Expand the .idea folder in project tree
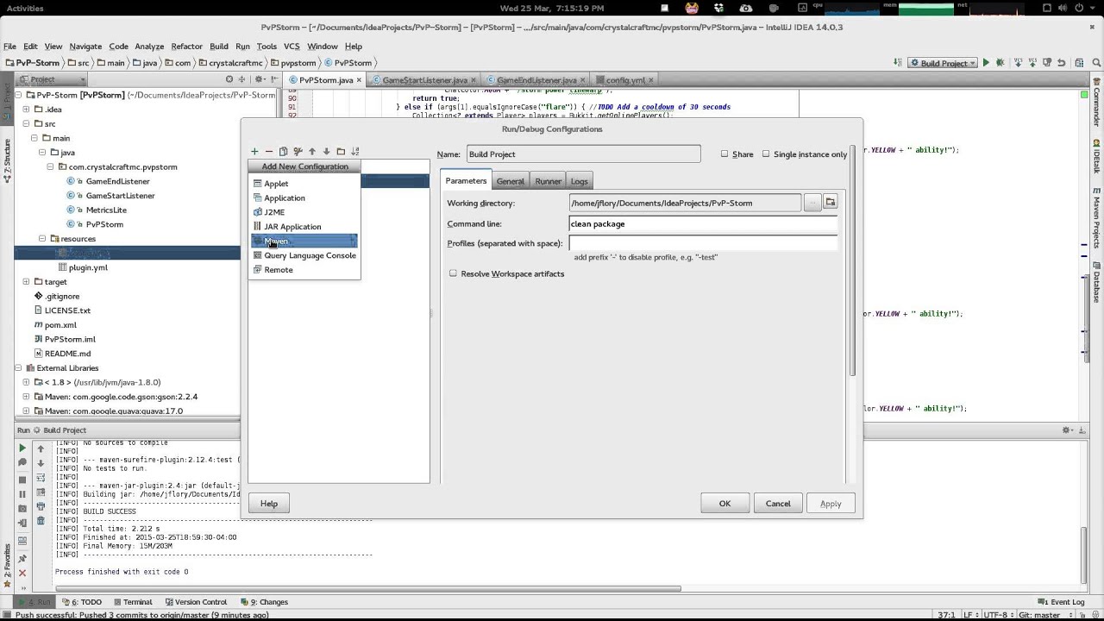 coord(26,110)
